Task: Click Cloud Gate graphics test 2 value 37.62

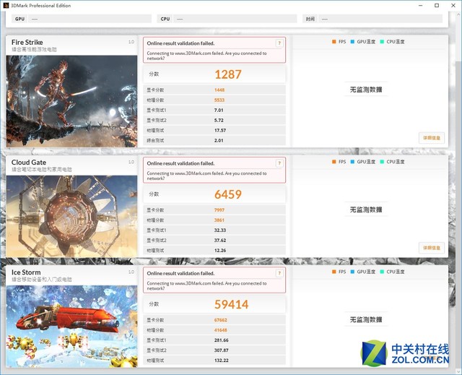Action: [220, 241]
